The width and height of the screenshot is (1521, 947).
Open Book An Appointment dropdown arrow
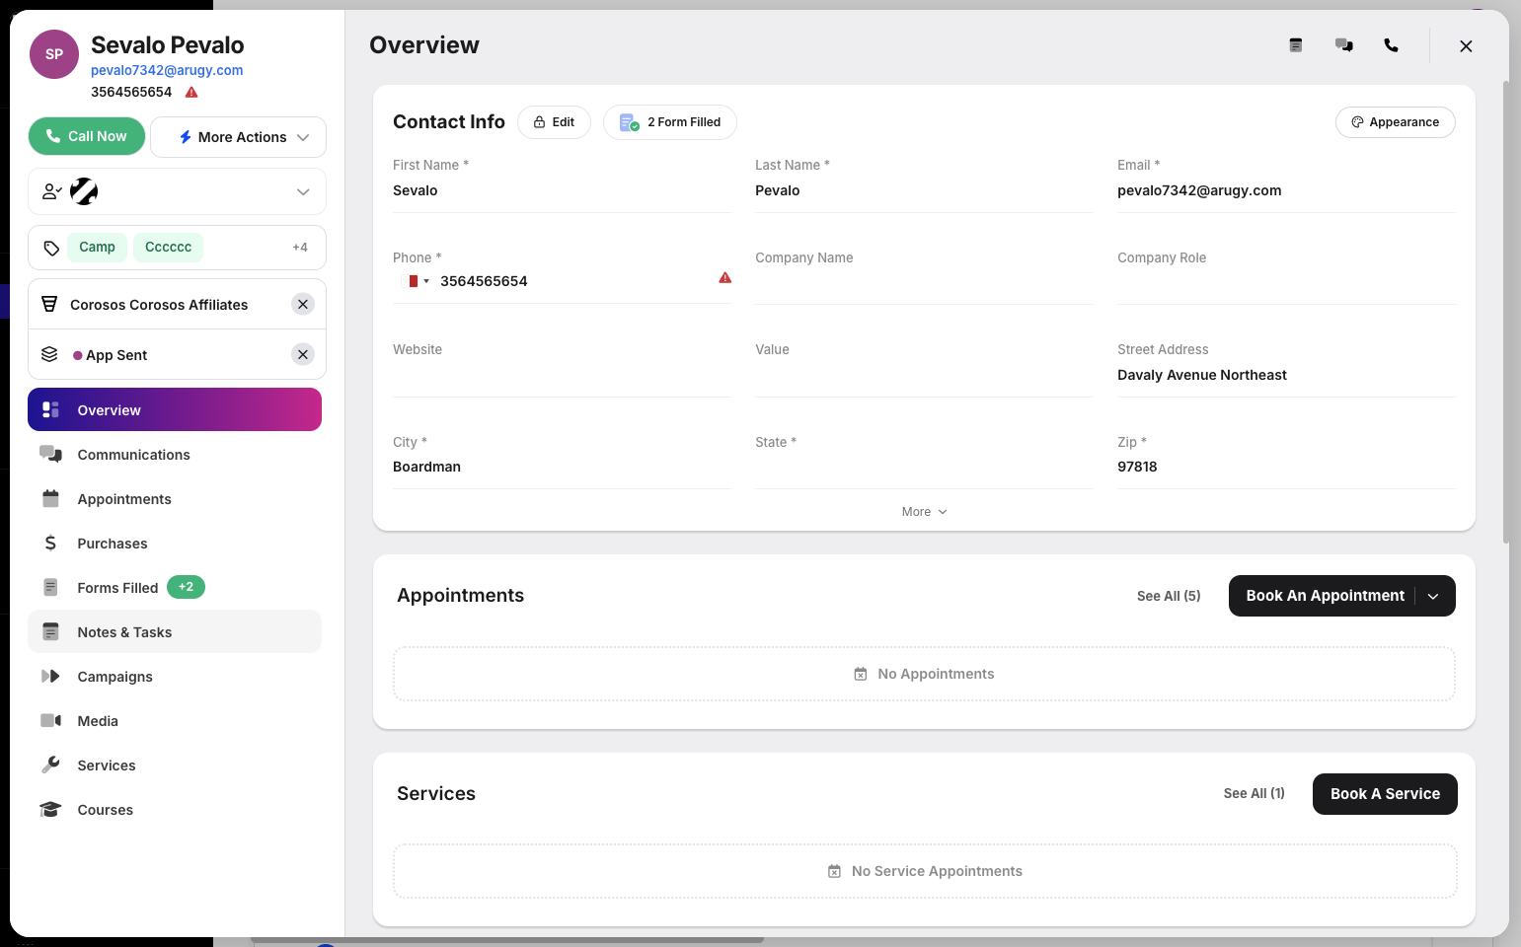(1433, 596)
